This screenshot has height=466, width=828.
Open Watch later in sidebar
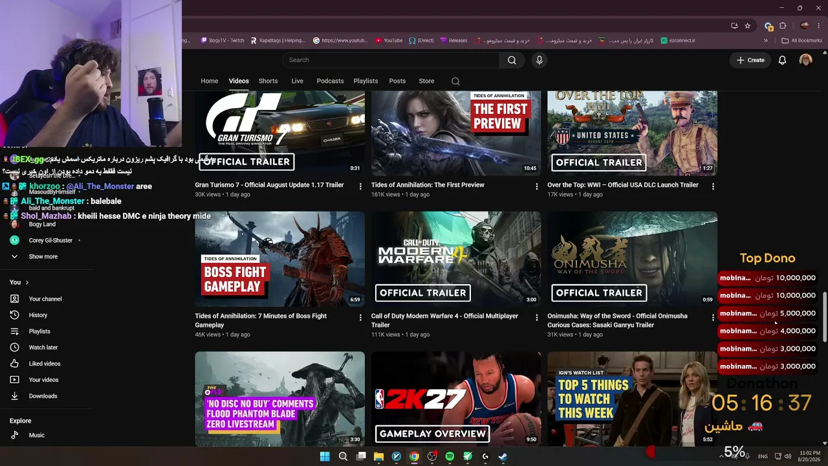coord(43,348)
